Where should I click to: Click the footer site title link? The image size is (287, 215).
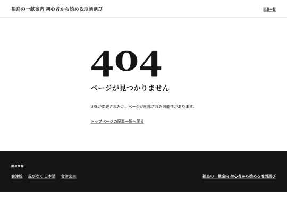[x=239, y=176]
